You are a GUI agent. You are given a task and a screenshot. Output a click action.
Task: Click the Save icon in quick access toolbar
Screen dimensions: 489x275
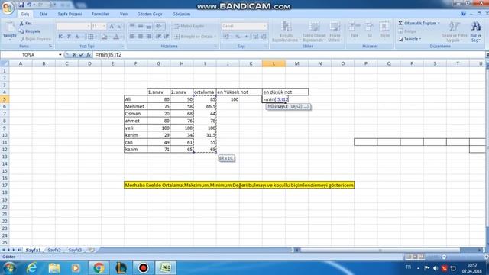(21, 5)
